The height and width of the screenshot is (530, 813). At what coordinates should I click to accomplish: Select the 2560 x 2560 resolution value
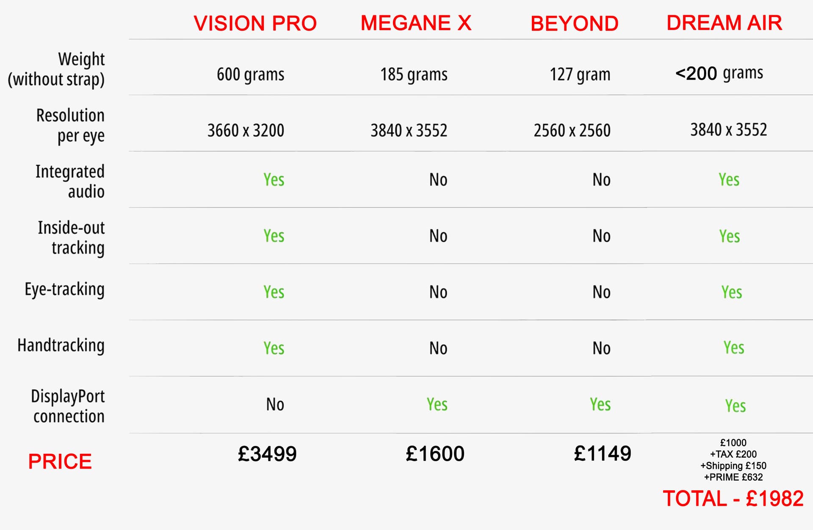coord(572,130)
